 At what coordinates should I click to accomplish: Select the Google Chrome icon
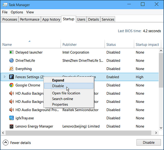click(11, 85)
